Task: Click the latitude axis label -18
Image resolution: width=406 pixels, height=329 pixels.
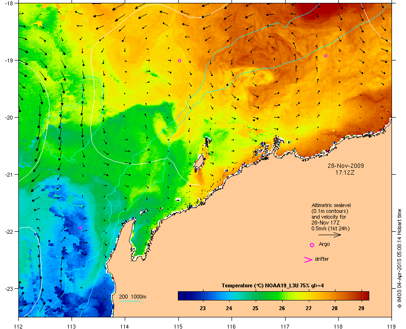Action: [9, 3]
